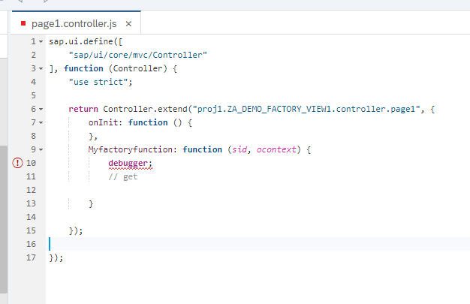Click the ocontext parameter on line 9
The height and width of the screenshot is (304, 470).
click(x=276, y=149)
